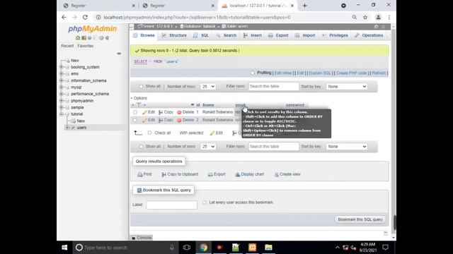This screenshot has width=453, height=254.
Task: Click Chrome bookmark star icon
Action: [365, 17]
